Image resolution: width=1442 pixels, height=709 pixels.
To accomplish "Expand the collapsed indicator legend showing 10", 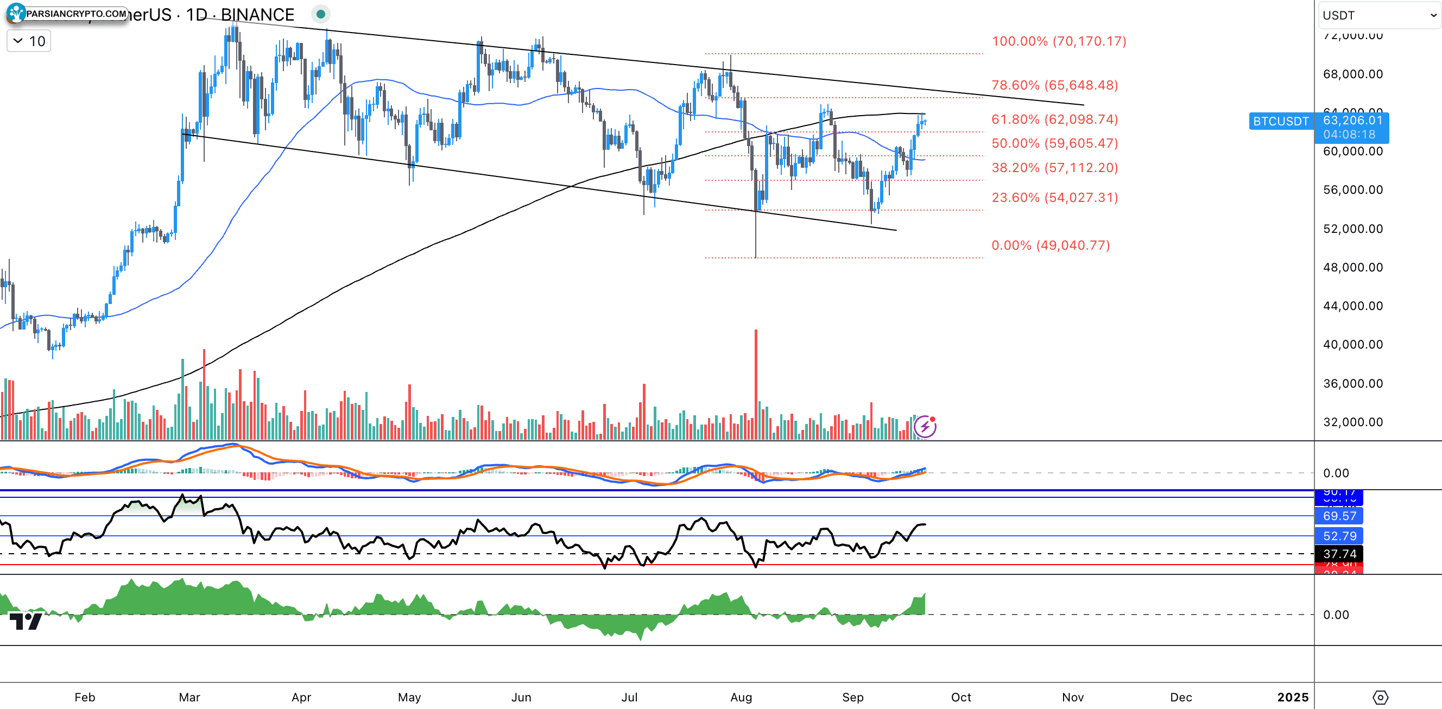I will click(29, 41).
